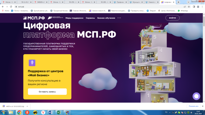Open the Проверить статус... bookmark

(136, 11)
